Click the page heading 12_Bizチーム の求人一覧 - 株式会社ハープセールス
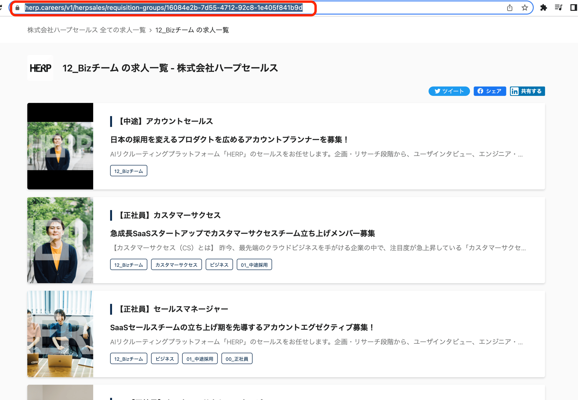Screen dimensions: 578x400 click(x=170, y=68)
